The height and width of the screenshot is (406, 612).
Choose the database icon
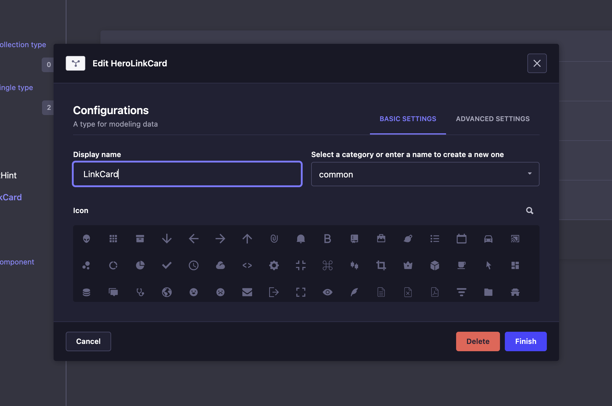pos(86,292)
